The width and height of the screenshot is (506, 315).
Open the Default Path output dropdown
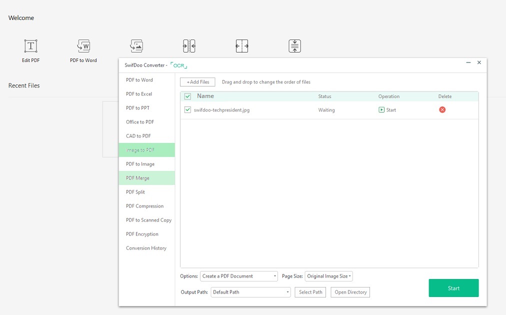250,292
